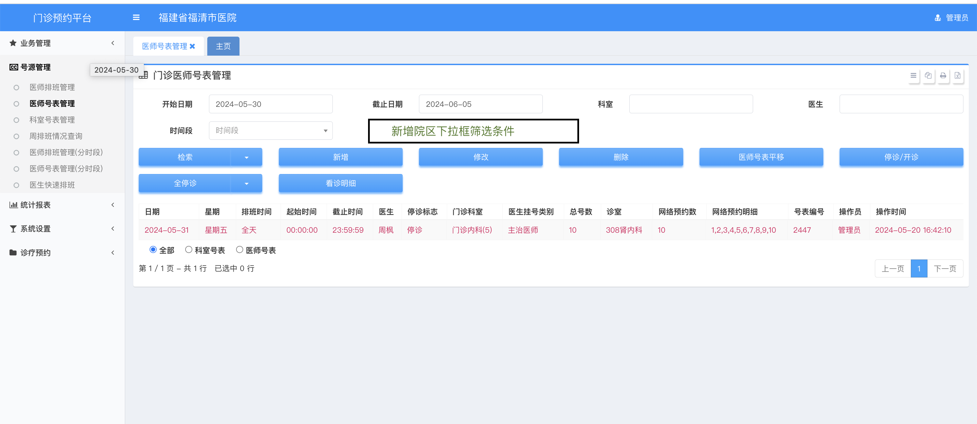The width and height of the screenshot is (977, 424).
Task: Click the export to Excel icon
Action: pyautogui.click(x=957, y=75)
